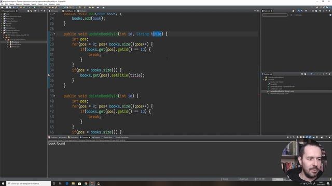Screen dimensions: 332x186
Task: Open Microsoft Store from the taskbar
Action: (x=79, y=183)
